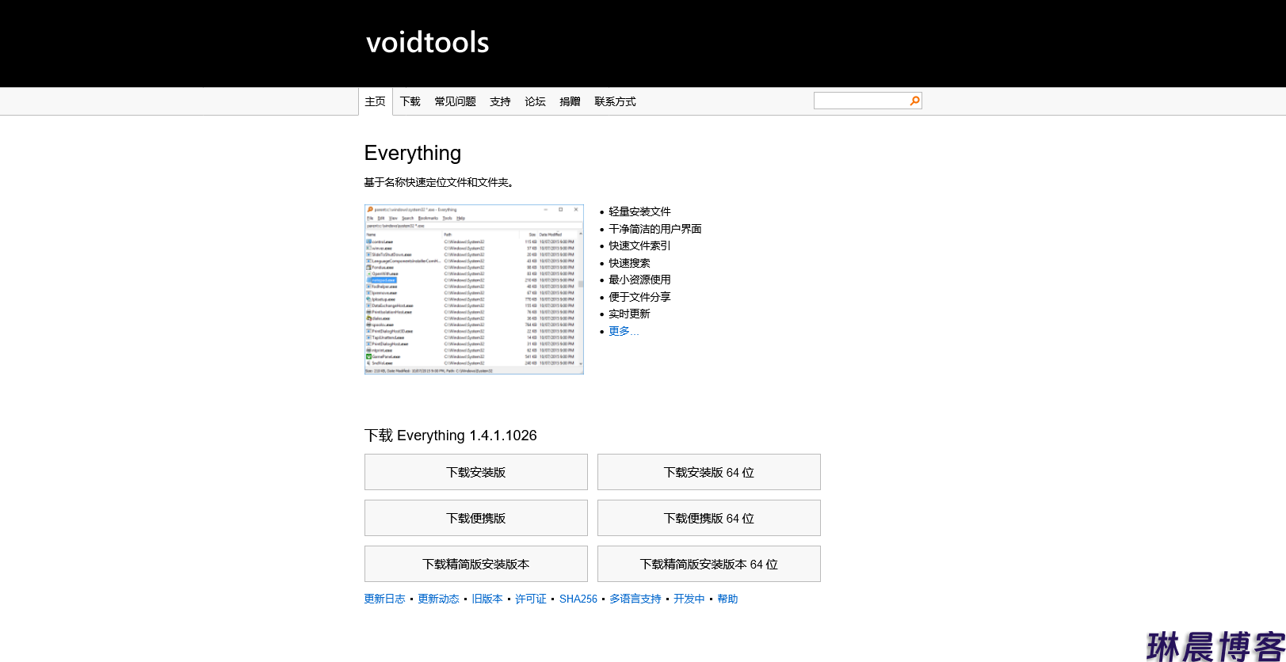Open the 主页 tab
Image resolution: width=1286 pixels, height=662 pixels.
376,101
